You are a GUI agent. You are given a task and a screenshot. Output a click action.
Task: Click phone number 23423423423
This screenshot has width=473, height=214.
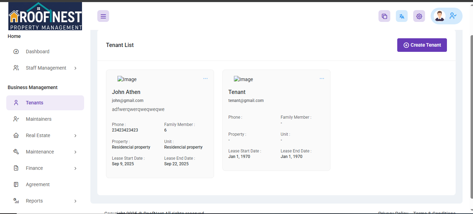coord(125,130)
